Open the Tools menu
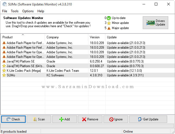The height and width of the screenshot is (134, 175). click(15, 11)
